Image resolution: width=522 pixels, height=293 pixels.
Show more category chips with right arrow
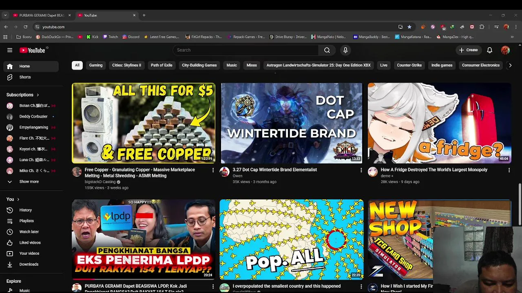(x=510, y=65)
